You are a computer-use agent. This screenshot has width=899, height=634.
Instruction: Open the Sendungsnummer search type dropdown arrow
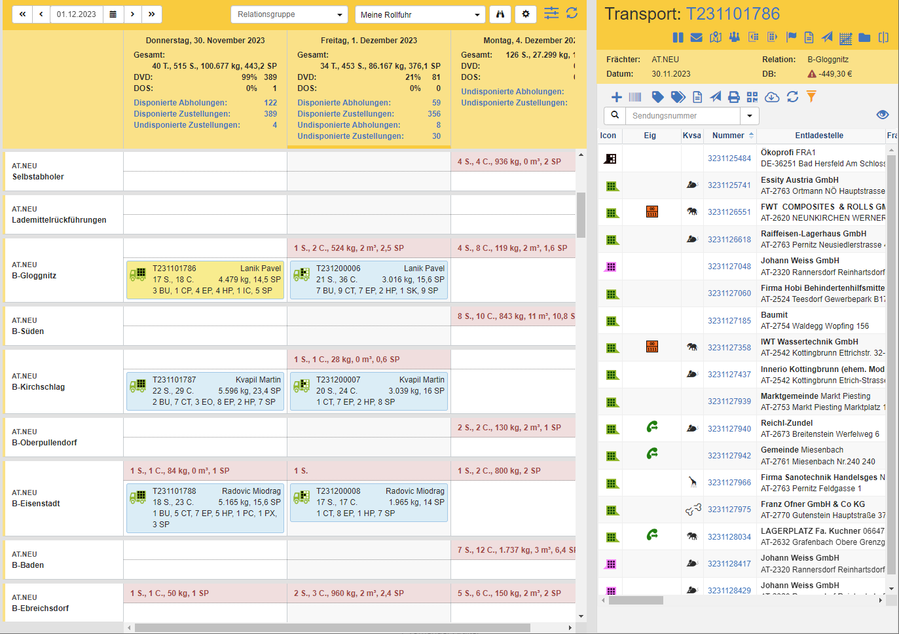pyautogui.click(x=749, y=116)
